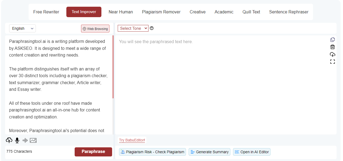Image resolution: width=343 pixels, height=161 pixels.
Task: Click the audio waveform icon
Action: tap(25, 140)
